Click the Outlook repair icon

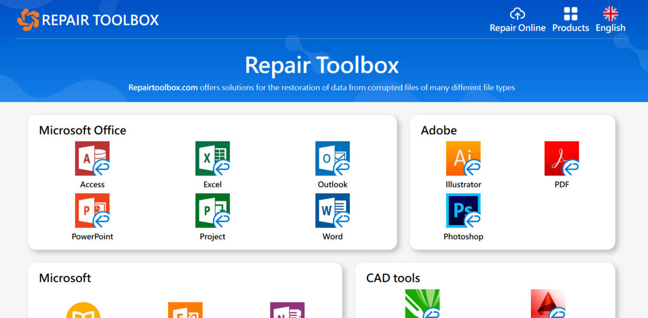[332, 159]
